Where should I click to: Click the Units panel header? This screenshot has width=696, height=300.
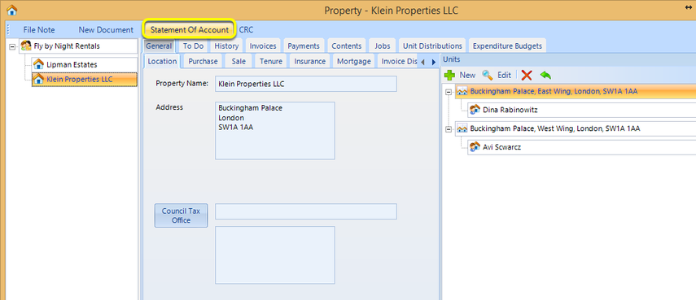click(569, 59)
